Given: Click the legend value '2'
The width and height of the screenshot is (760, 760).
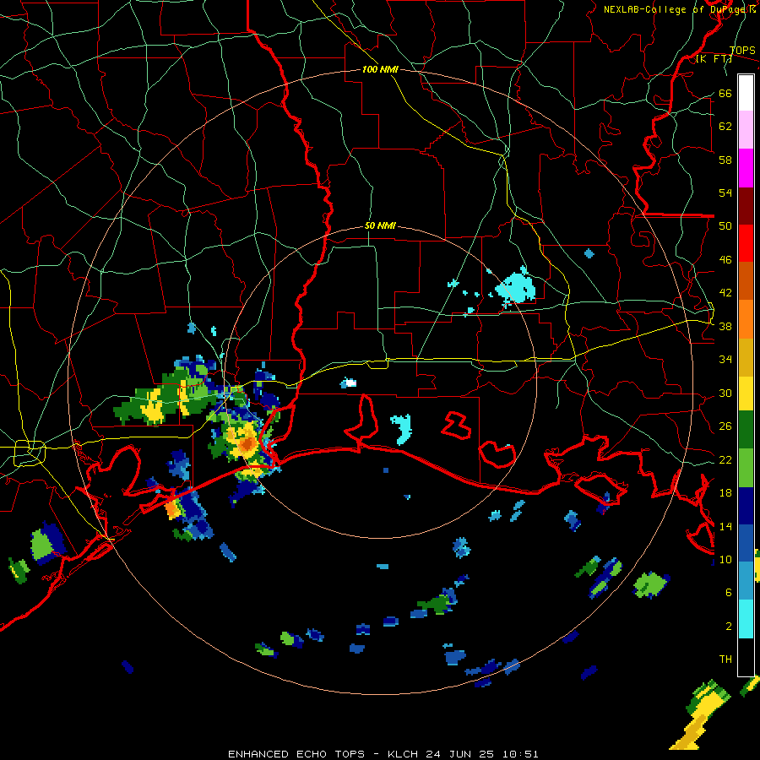Looking at the screenshot, I should click(729, 626).
